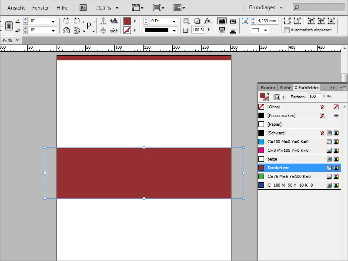Screen dimensions: 348x261
Task: Switch to the Farbe tab
Action: (x=285, y=88)
